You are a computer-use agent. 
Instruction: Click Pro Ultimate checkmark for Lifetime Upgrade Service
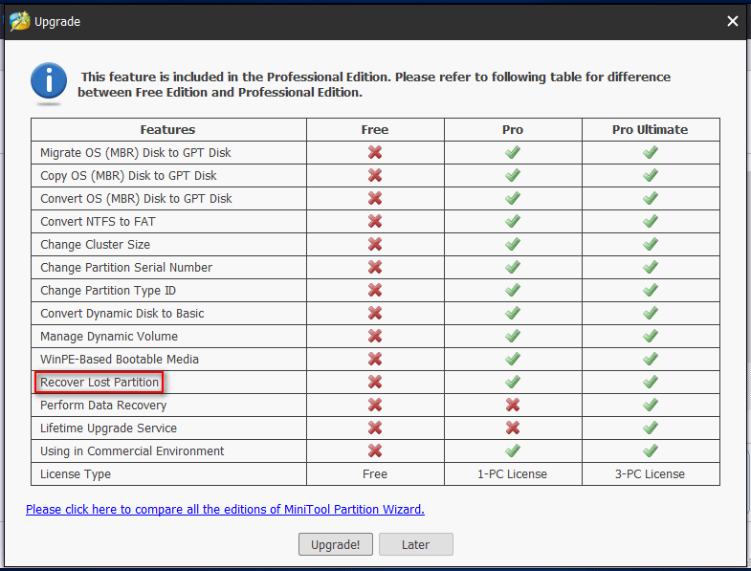650,428
